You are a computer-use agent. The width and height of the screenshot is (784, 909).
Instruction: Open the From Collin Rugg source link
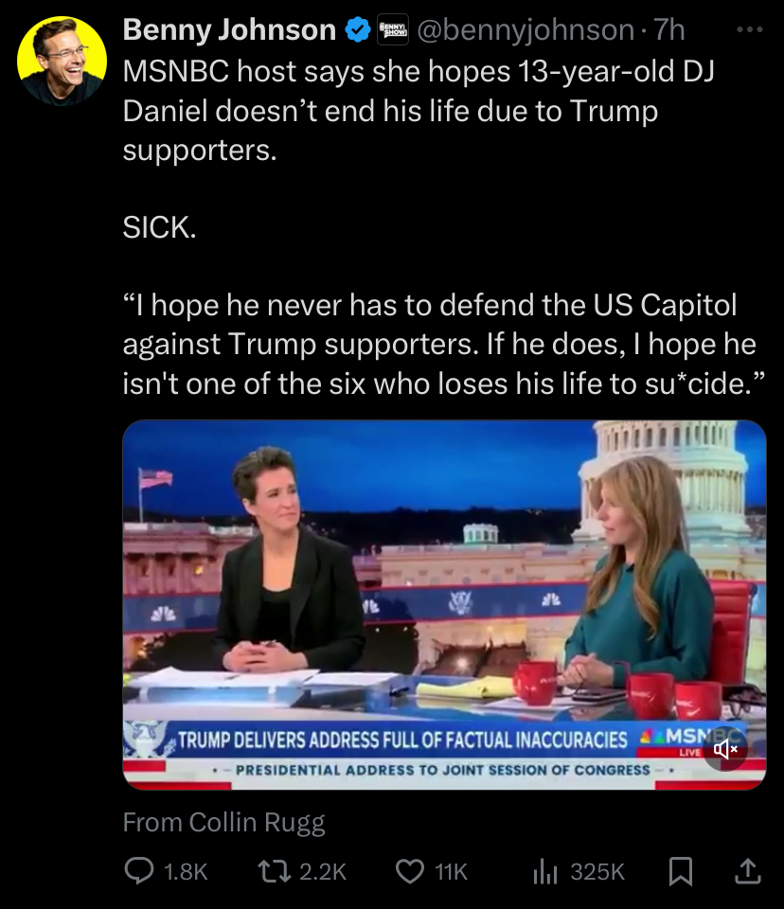click(223, 822)
